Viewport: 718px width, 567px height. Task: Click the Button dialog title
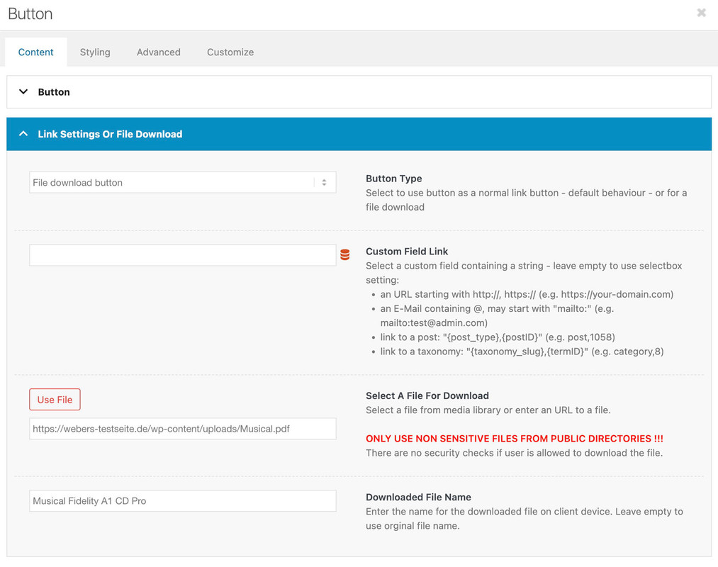30,13
